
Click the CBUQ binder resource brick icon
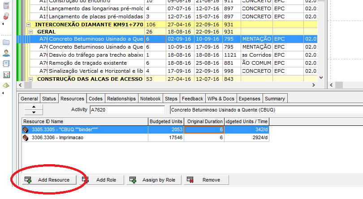pos(26,129)
